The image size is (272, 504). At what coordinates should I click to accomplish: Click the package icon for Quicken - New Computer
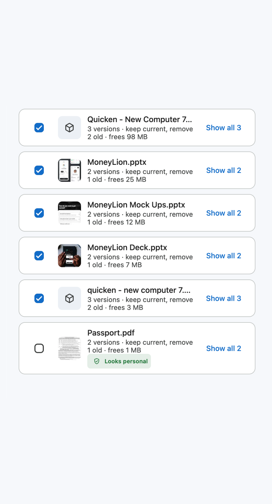[x=69, y=128]
